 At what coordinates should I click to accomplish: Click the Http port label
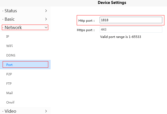pos(86,20)
